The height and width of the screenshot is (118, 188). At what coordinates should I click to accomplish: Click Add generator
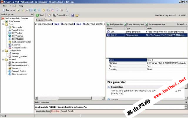115,24
